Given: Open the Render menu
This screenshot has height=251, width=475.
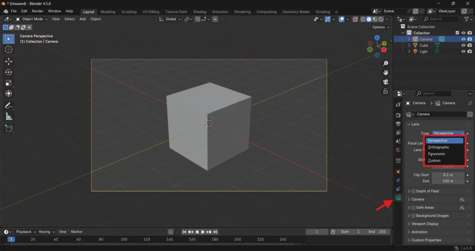Looking at the screenshot, I should (38, 11).
